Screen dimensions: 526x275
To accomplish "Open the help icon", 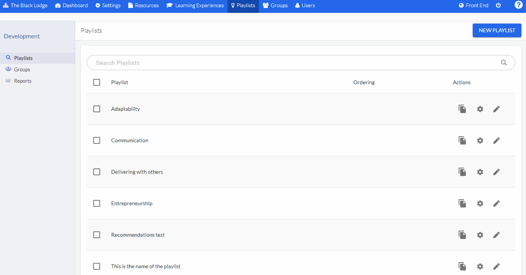I will point(518,5).
